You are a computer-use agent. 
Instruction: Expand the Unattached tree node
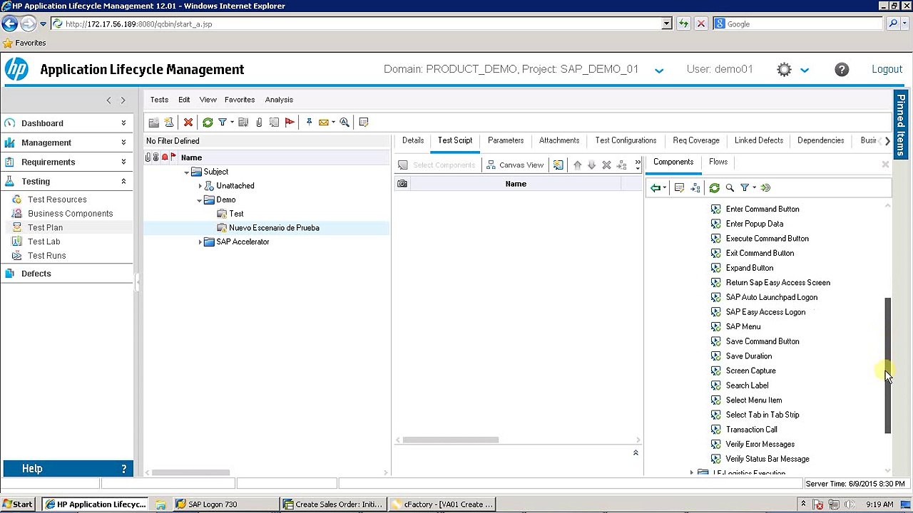coord(200,186)
